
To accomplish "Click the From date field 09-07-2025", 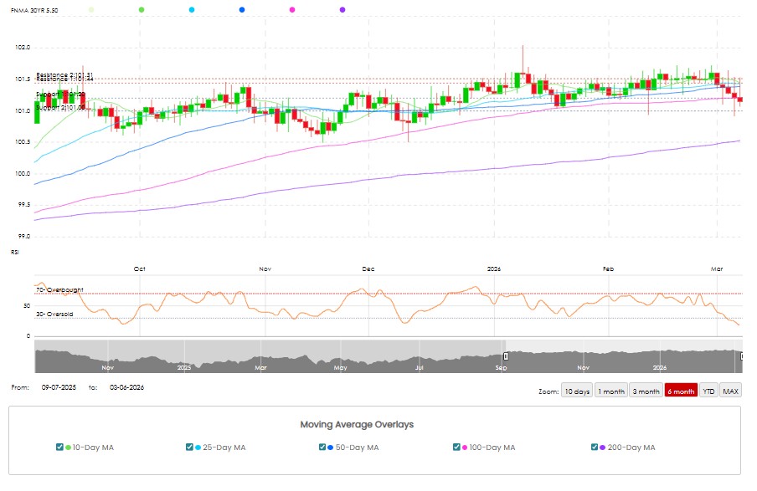I will pos(59,387).
